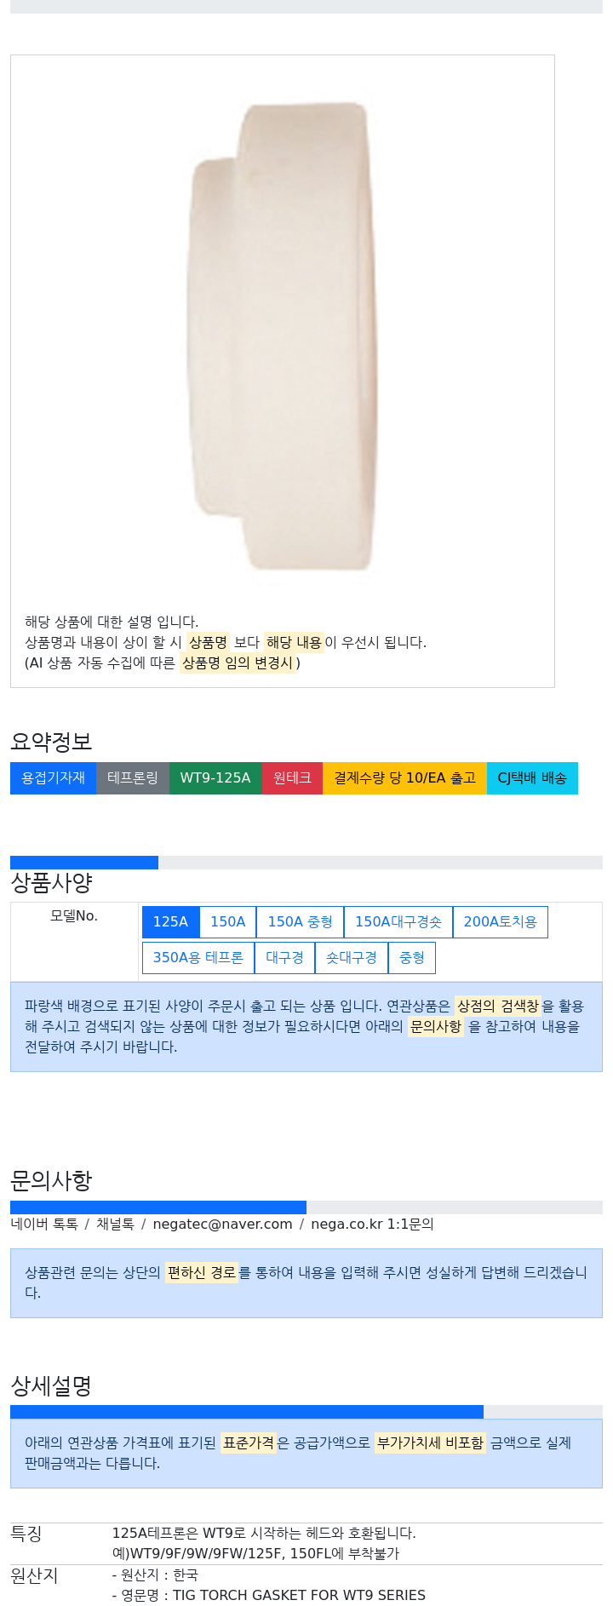This screenshot has width=613, height=1606.
Task: Open the WT9-125A green tag
Action: (215, 777)
